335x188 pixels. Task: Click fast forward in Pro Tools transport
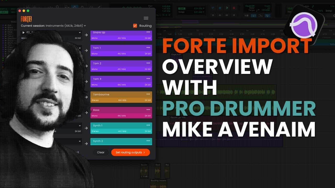[x=227, y=15]
